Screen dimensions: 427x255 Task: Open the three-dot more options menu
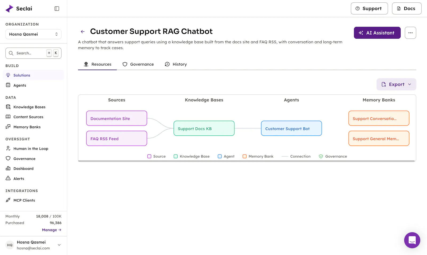[x=410, y=33]
